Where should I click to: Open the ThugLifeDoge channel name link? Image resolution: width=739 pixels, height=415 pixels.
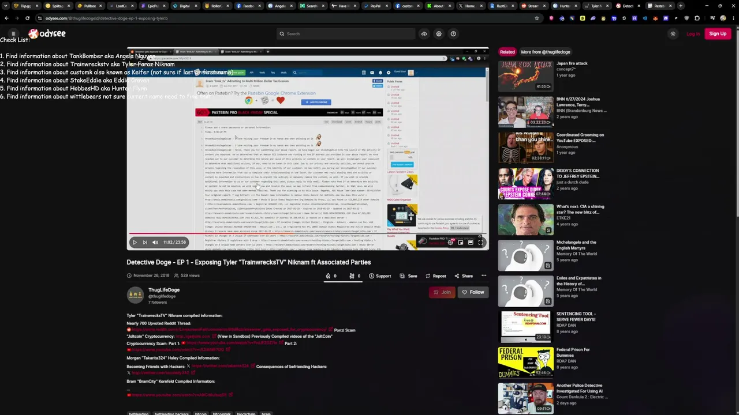(x=164, y=290)
